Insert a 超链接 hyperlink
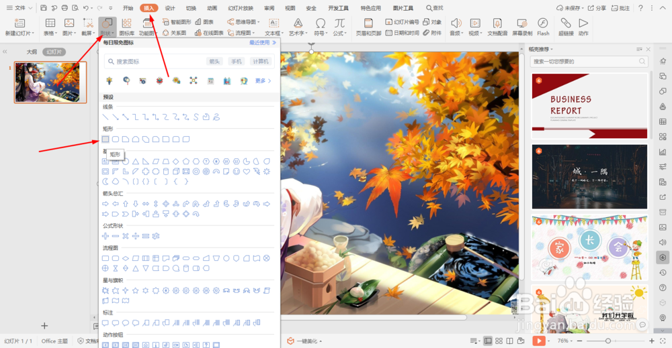 click(566, 27)
